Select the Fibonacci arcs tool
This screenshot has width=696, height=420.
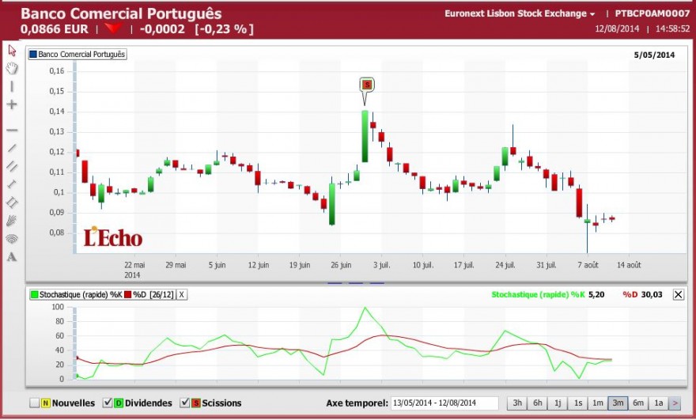12,239
